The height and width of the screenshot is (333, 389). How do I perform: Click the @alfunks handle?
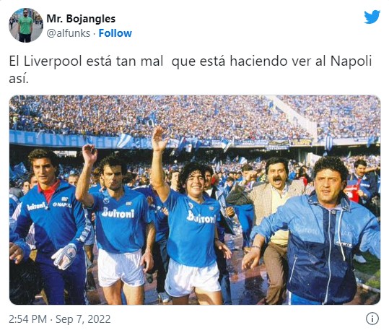click(69, 33)
